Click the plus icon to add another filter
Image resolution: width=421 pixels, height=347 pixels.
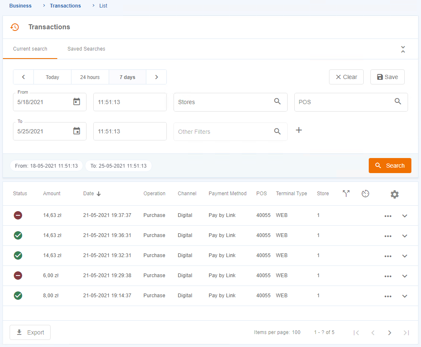299,130
